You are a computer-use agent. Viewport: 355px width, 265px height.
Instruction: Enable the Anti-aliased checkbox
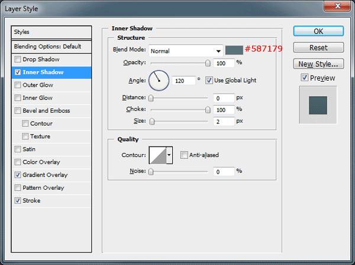click(184, 155)
